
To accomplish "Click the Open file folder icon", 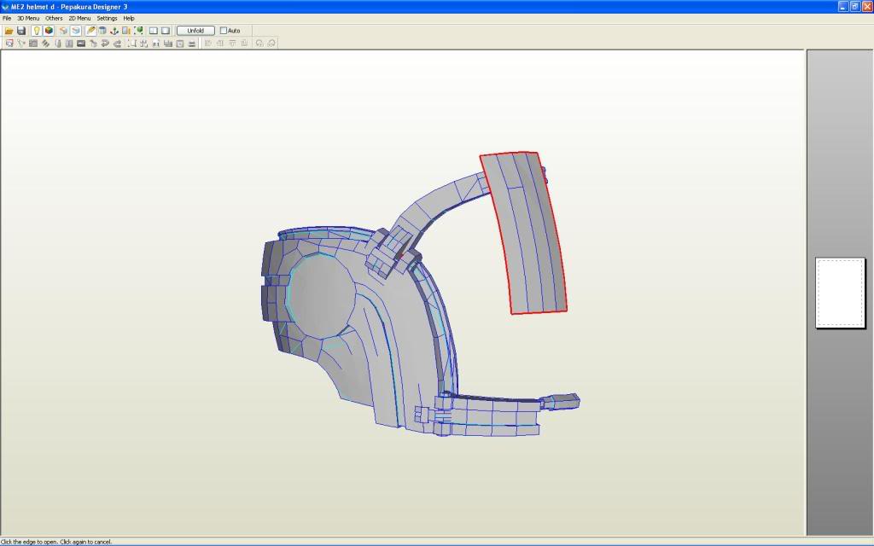I will click(9, 31).
